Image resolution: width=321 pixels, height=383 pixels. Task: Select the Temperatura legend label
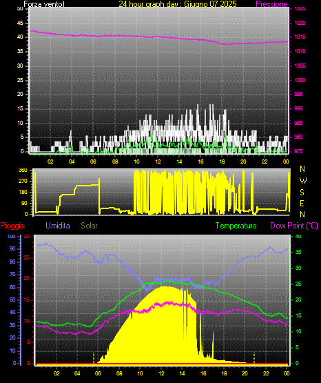pyautogui.click(x=236, y=226)
